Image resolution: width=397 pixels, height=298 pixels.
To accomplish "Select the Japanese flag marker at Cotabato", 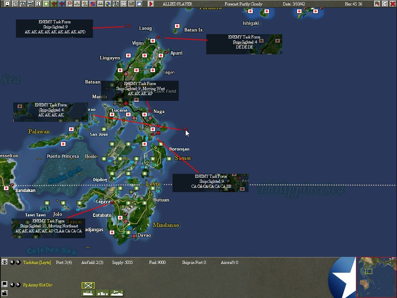I will pos(120,217).
